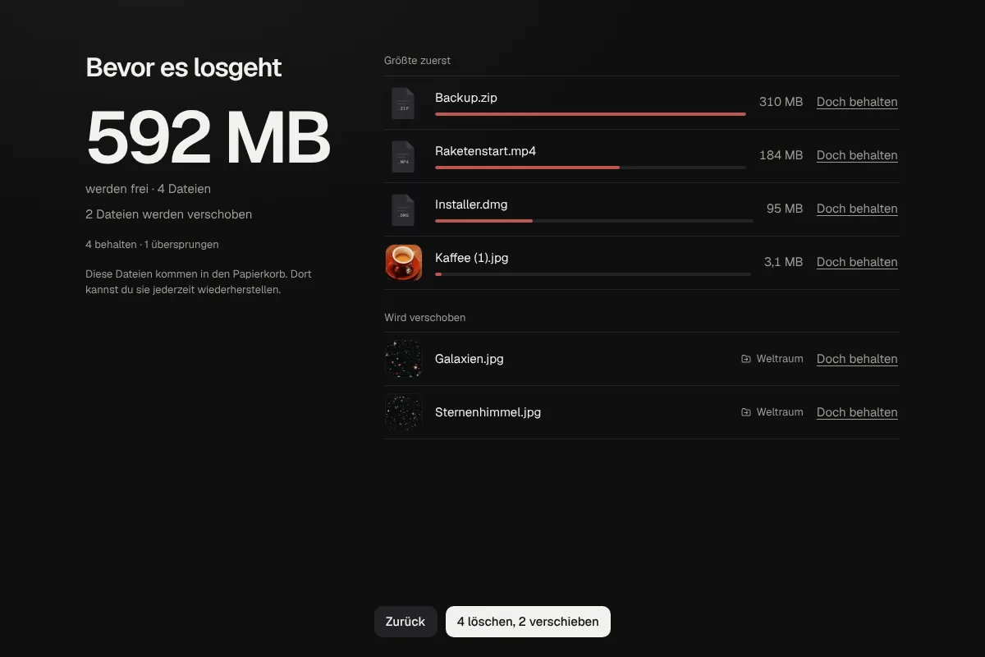985x657 pixels.
Task: Click the Raketenstart.mp4 size bar
Action: point(590,168)
